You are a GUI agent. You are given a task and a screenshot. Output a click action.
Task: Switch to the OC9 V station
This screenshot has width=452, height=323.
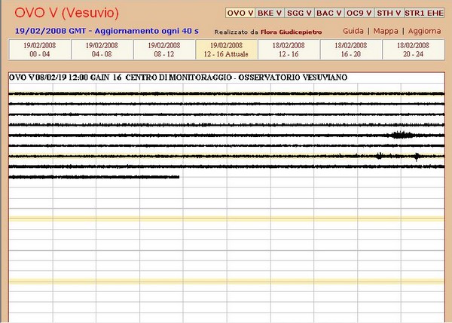point(359,13)
